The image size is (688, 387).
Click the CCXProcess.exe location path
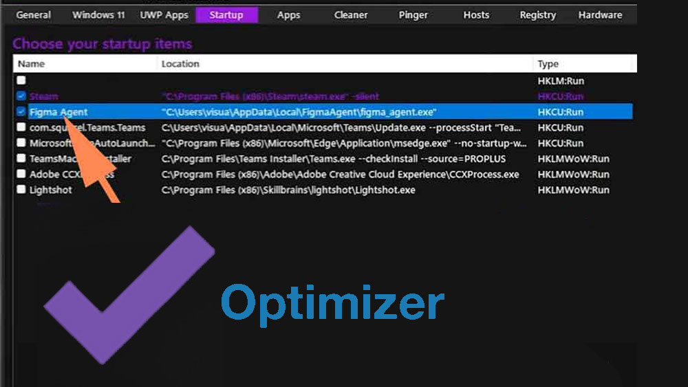341,175
